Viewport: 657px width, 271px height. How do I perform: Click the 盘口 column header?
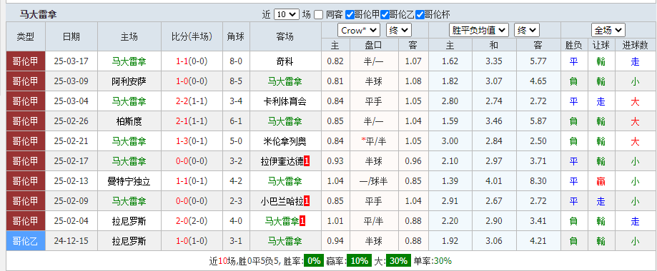click(374, 45)
